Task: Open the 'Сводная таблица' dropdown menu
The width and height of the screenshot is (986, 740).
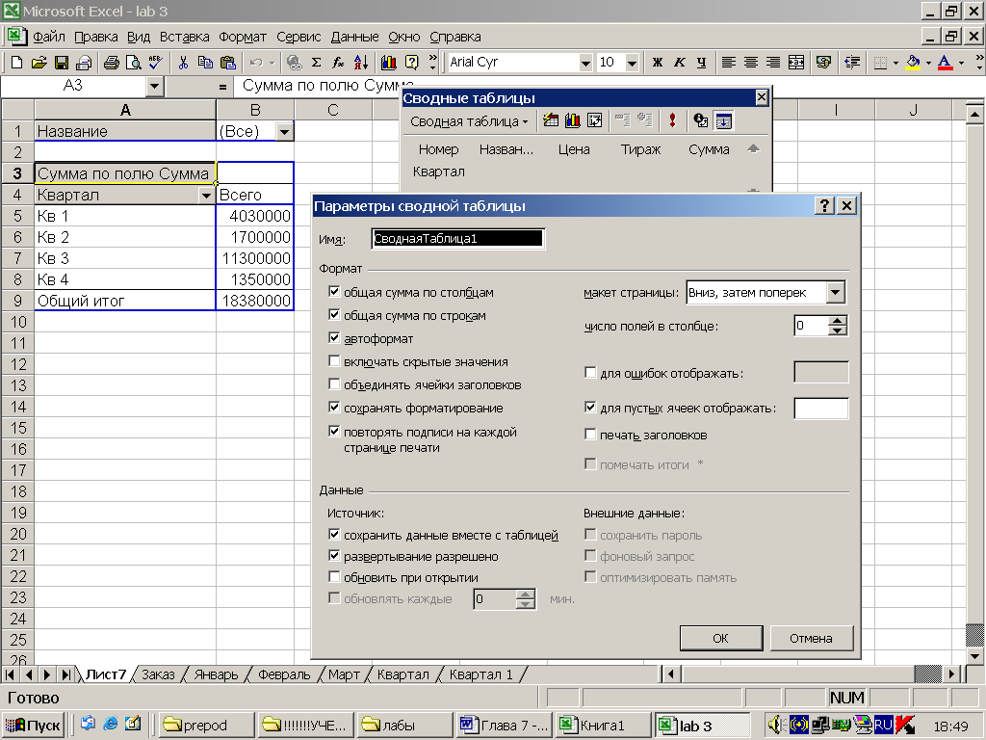Action: point(469,121)
